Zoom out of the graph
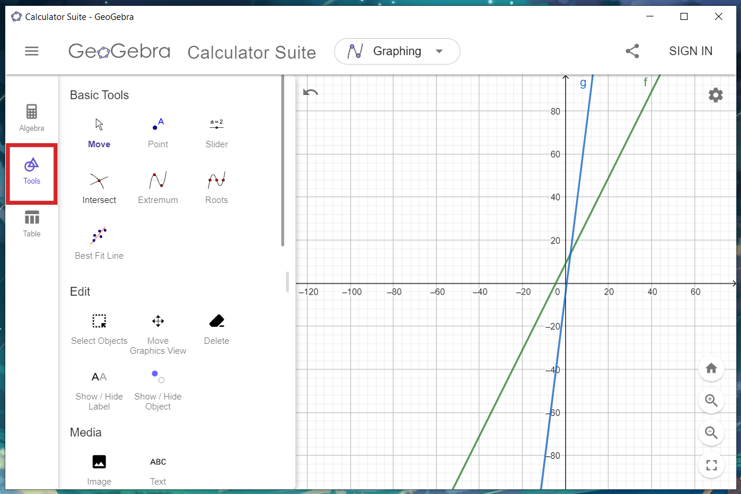Screen dimensions: 741x494 [712, 433]
